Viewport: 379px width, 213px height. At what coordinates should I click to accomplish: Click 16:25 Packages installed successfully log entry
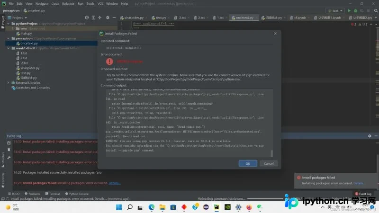pos(58,173)
